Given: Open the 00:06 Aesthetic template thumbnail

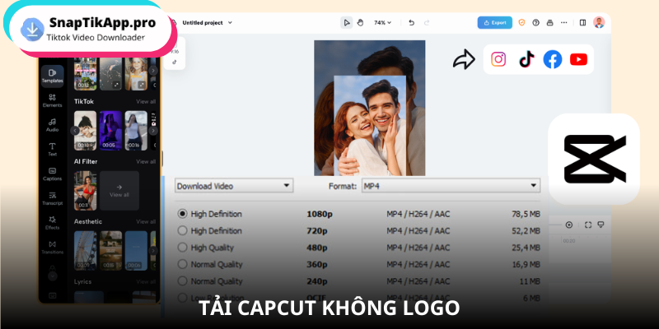Looking at the screenshot, I should coord(136,251).
